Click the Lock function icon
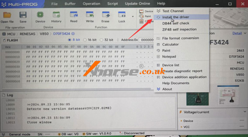Viewport: 248px width, 137px height. (x=122, y=15)
